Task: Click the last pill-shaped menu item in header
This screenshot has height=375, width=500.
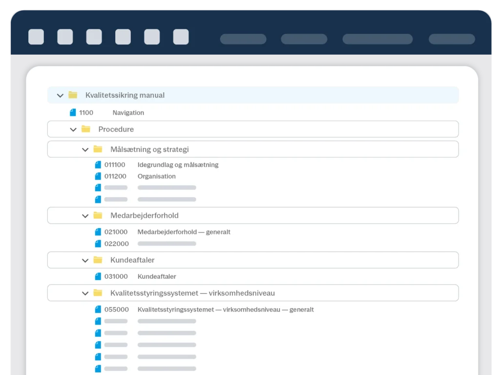Action: click(x=452, y=39)
